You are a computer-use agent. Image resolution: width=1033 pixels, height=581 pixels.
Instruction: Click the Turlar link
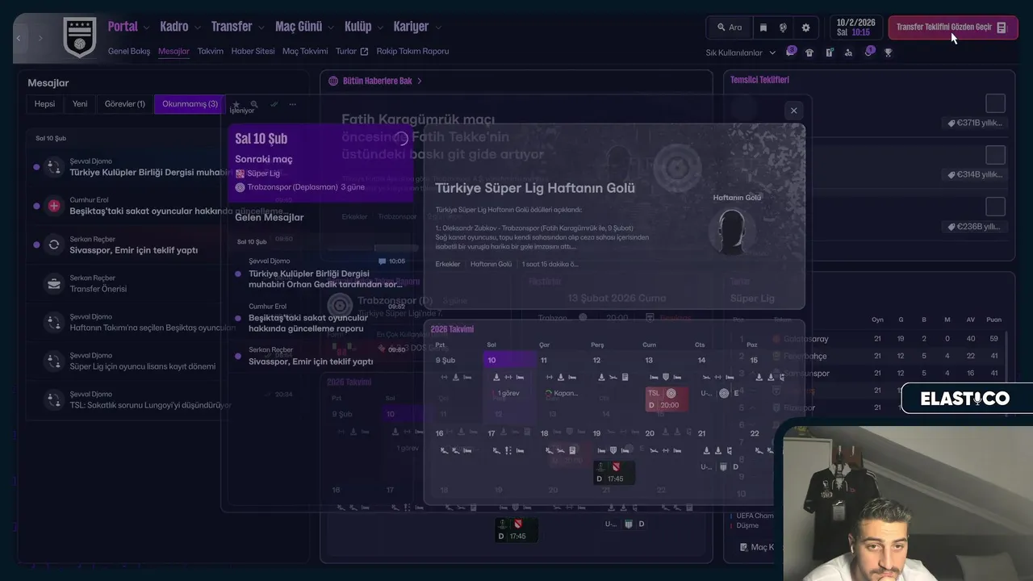[346, 51]
